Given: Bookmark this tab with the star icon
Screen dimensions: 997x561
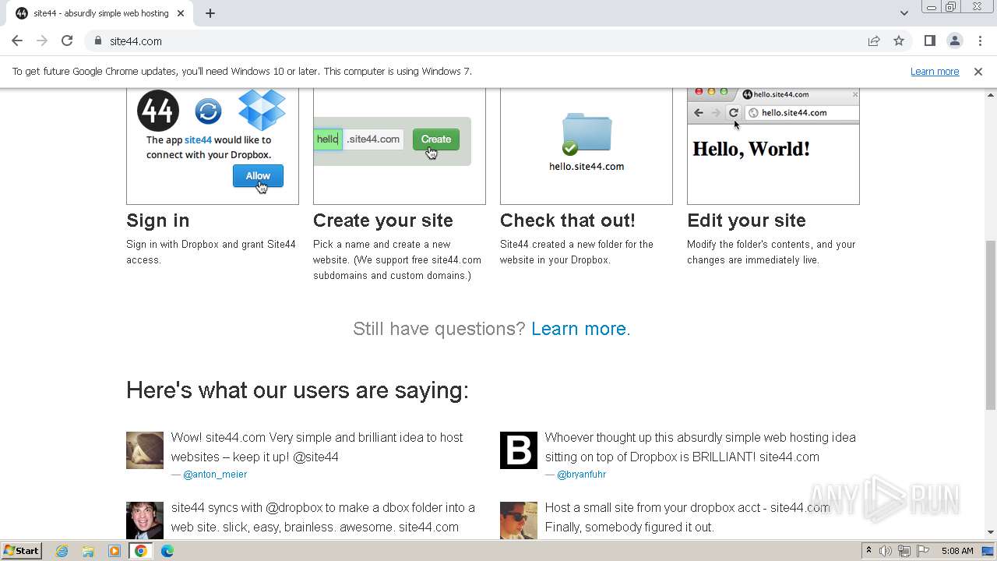Looking at the screenshot, I should click(899, 41).
